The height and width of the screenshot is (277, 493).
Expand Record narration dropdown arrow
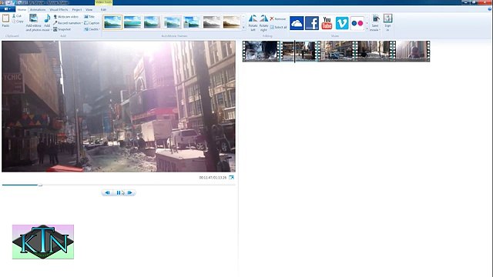click(x=82, y=23)
